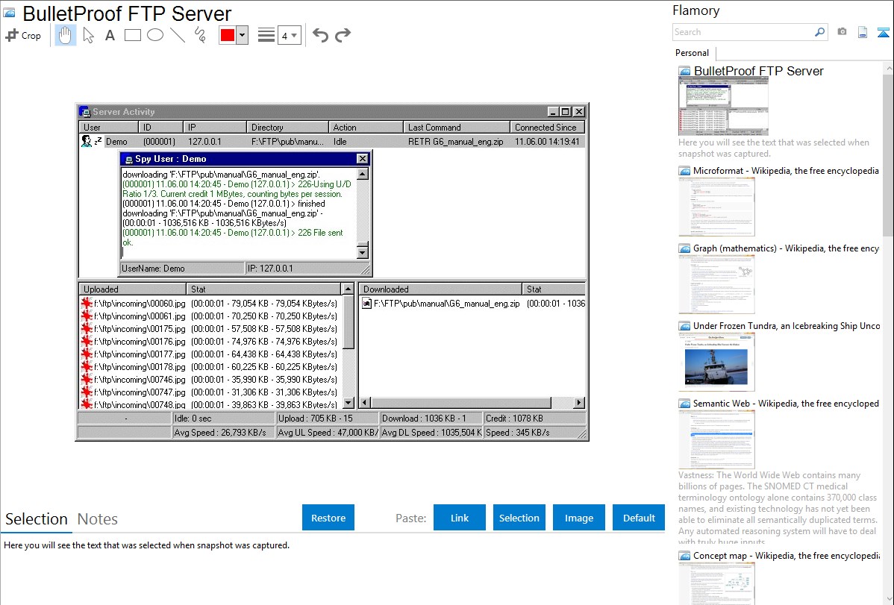Viewport: 894px width, 605px height.
Task: Click the 'Directory' column header in Server Activity
Action: (288, 127)
